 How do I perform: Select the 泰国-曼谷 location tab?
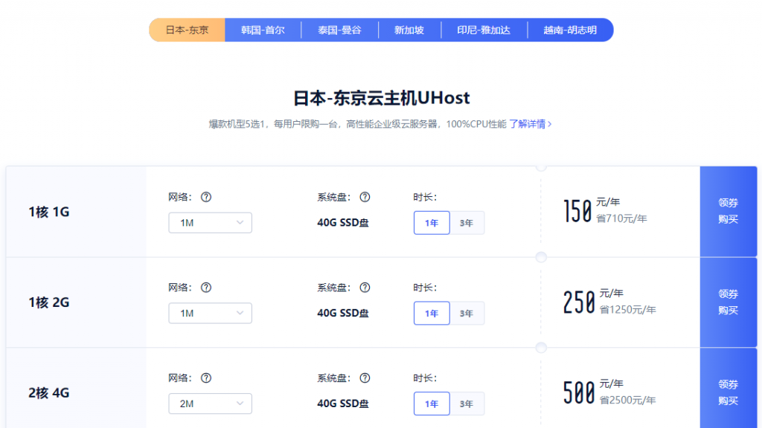tap(339, 30)
